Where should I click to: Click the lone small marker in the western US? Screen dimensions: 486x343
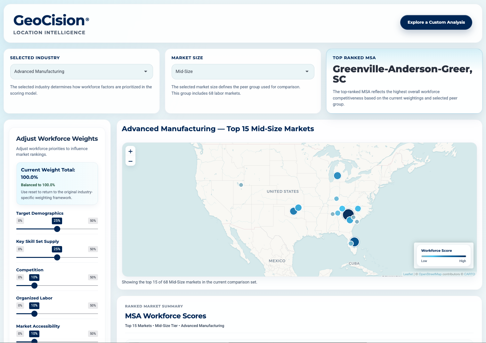[x=241, y=185]
